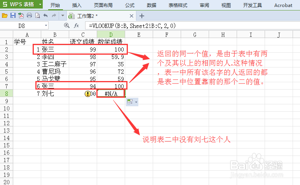The width and height of the screenshot is (300, 185).
Task: Switch to 开始 ribbon tab
Action: [55, 5]
